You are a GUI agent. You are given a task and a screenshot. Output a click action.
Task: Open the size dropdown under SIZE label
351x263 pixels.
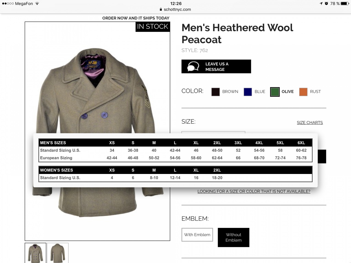pos(213,132)
